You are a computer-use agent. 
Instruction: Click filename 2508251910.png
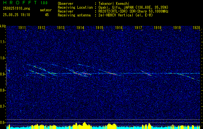(16, 9)
